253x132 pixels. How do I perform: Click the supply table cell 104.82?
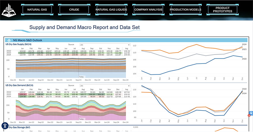(22, 51)
